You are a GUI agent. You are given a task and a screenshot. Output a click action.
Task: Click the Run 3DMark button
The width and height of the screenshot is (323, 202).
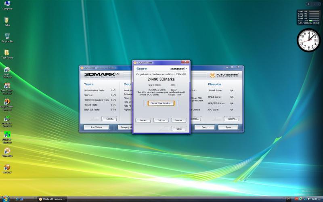click(x=96, y=127)
